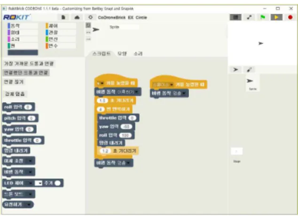Open the project file menu icon
The width and height of the screenshot is (298, 216).
63,17
